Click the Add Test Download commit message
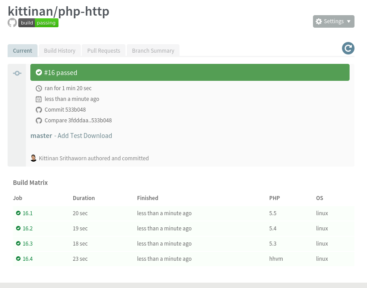The image size is (367, 288). click(x=85, y=136)
